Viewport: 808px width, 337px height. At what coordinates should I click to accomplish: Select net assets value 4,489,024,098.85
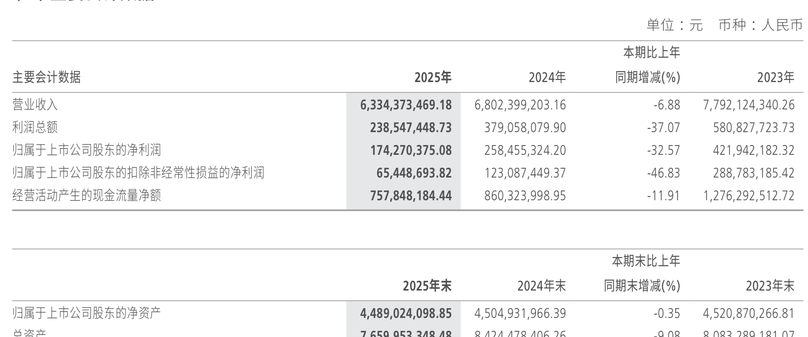coord(406,313)
